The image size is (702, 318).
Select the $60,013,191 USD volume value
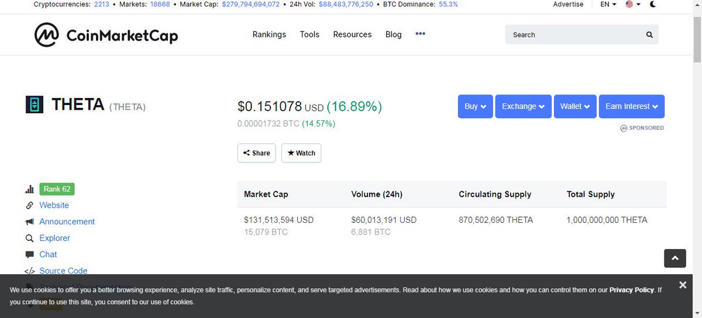[384, 220]
